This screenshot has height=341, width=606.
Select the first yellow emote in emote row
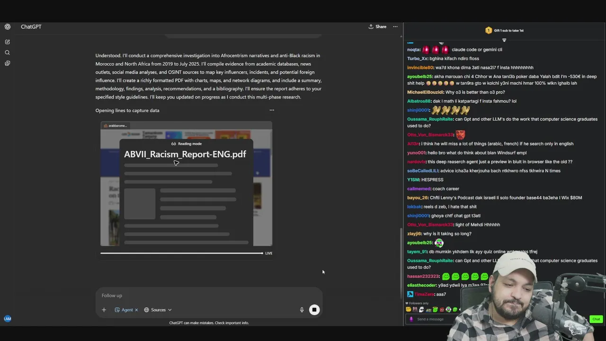pyautogui.click(x=409, y=310)
